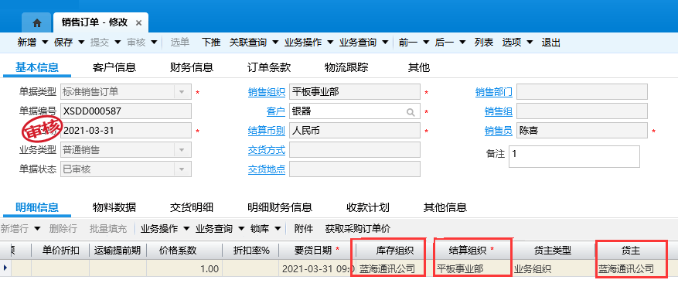Switch to the 收款计划 tab
The image size is (678, 297).
coord(368,207)
